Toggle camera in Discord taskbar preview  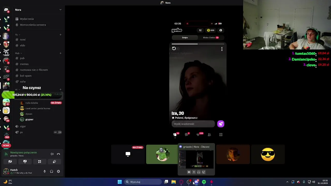coord(189,172)
